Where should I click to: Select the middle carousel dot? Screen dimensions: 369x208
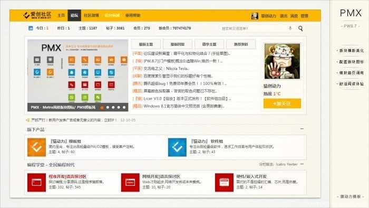(x=113, y=107)
